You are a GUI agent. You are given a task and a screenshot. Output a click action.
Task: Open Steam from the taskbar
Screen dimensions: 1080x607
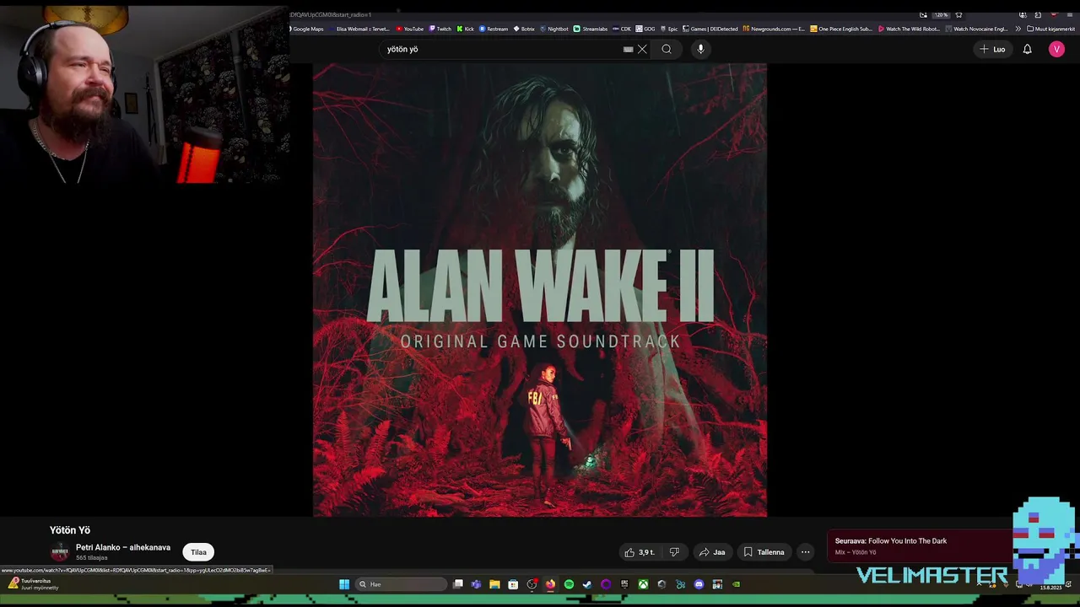(587, 584)
